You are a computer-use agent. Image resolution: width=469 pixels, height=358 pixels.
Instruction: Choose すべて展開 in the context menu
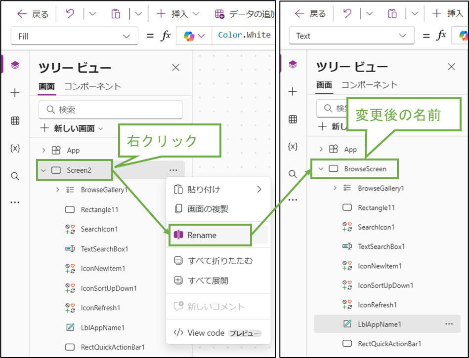click(x=218, y=281)
